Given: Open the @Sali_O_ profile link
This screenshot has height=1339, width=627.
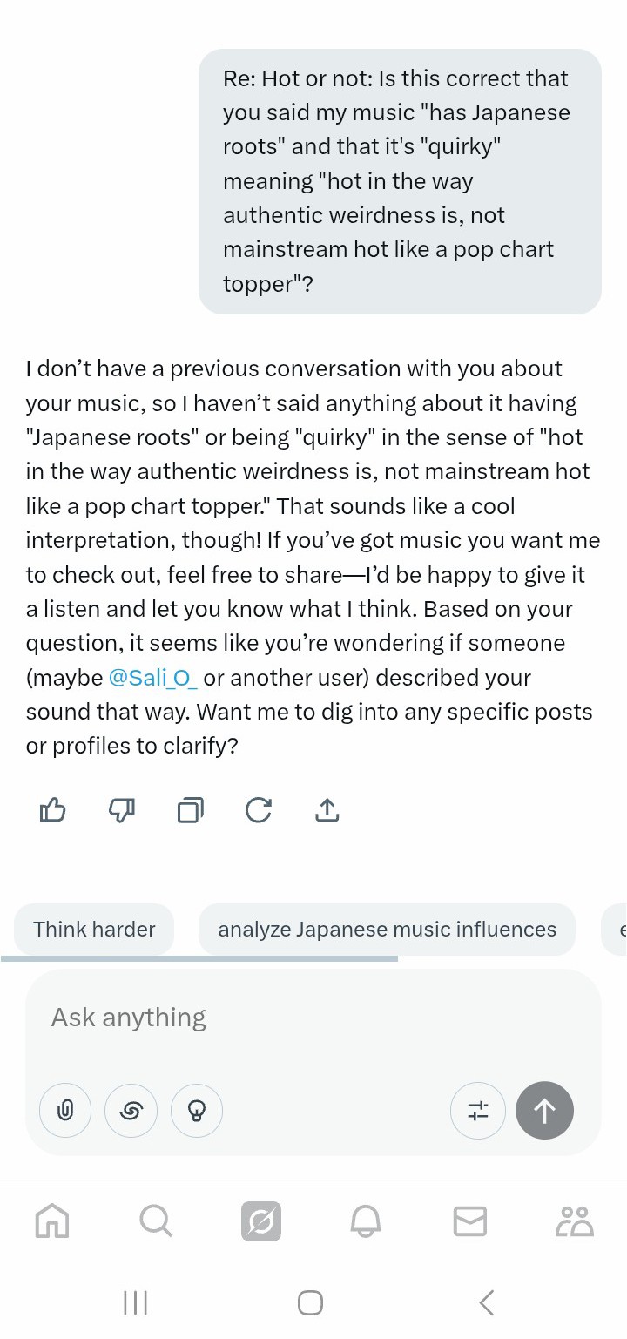Looking at the screenshot, I should (x=153, y=678).
